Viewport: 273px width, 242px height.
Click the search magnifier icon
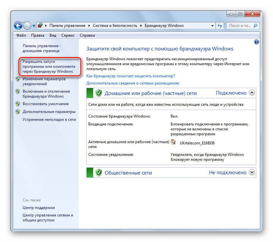click(255, 26)
